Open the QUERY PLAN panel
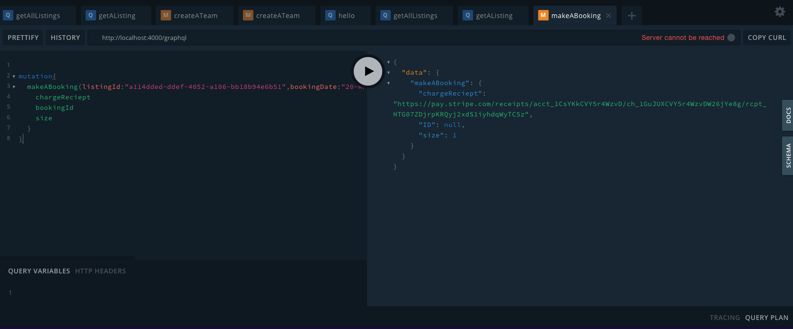Image resolution: width=793 pixels, height=329 pixels. coord(766,318)
